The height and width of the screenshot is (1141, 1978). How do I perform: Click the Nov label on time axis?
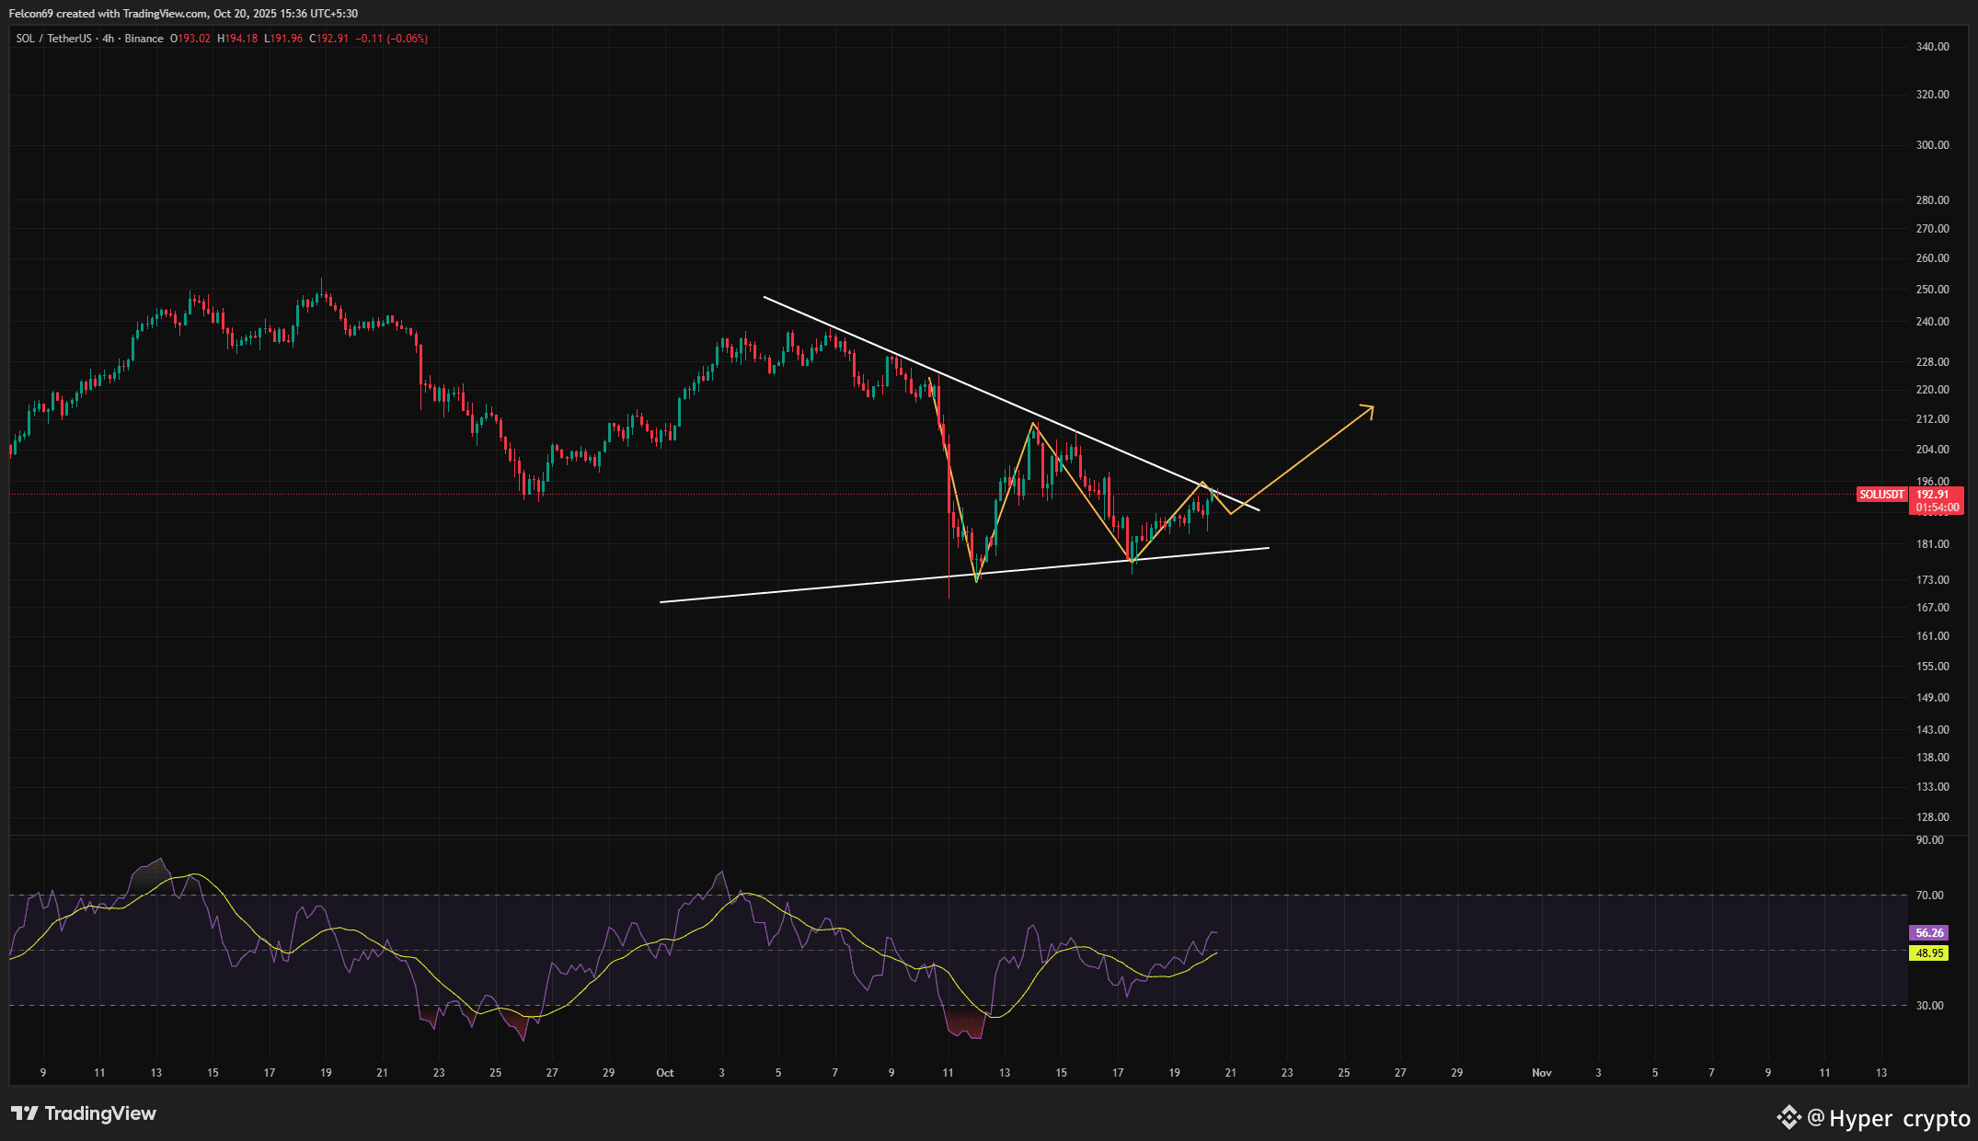[x=1541, y=1073]
